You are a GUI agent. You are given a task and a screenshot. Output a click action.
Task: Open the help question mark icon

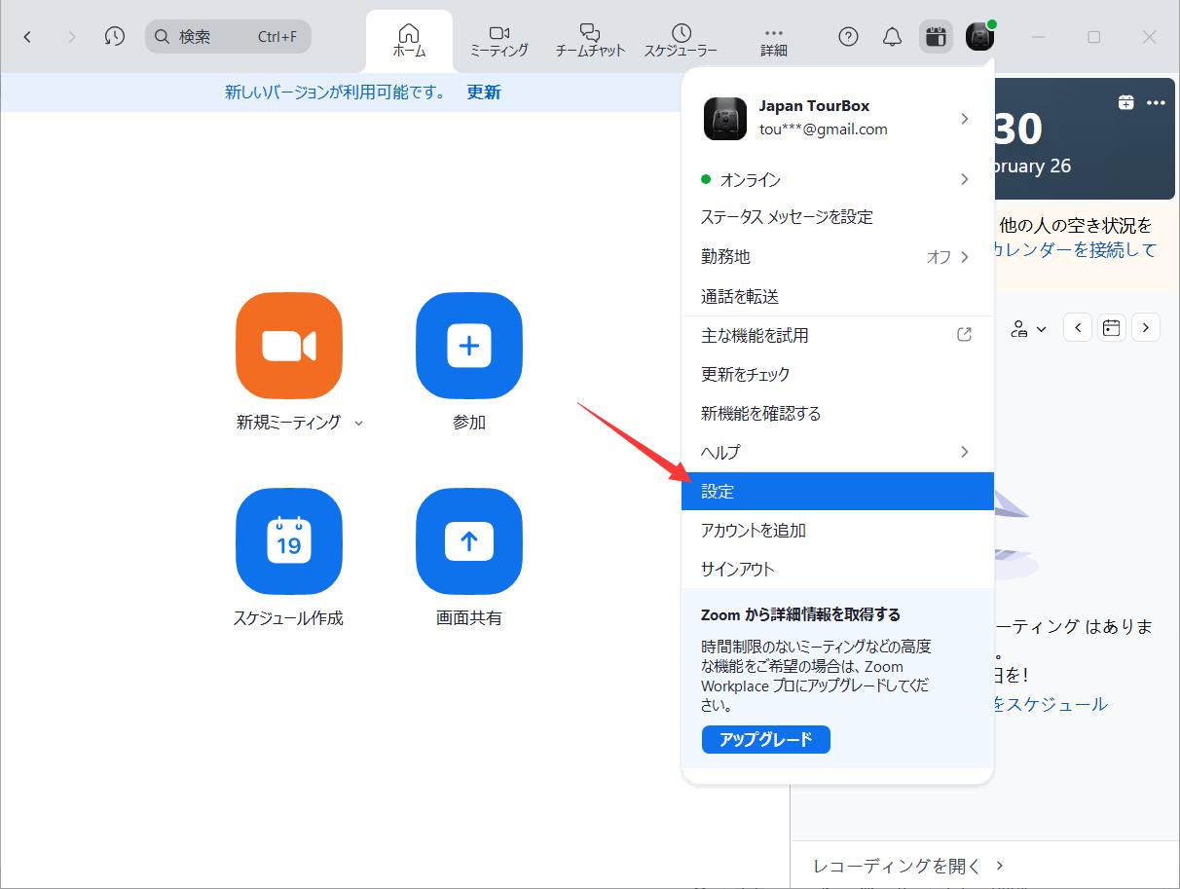(x=848, y=37)
